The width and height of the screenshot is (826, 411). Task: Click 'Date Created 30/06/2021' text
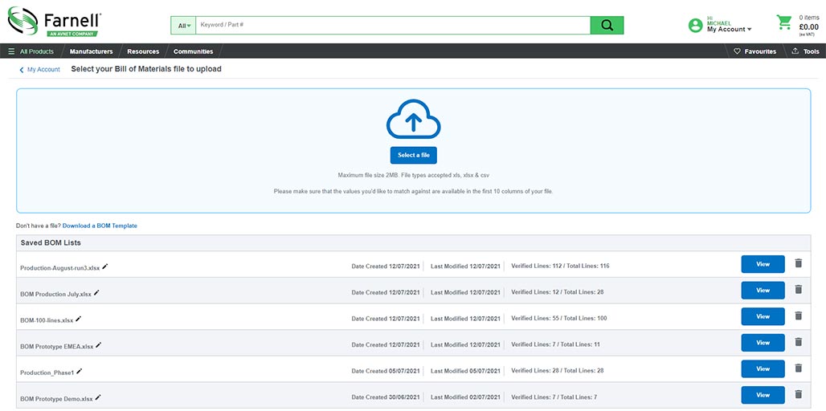pyautogui.click(x=386, y=397)
